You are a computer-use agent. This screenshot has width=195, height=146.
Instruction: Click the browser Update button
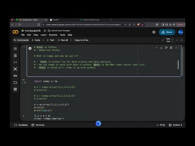click(x=181, y=25)
